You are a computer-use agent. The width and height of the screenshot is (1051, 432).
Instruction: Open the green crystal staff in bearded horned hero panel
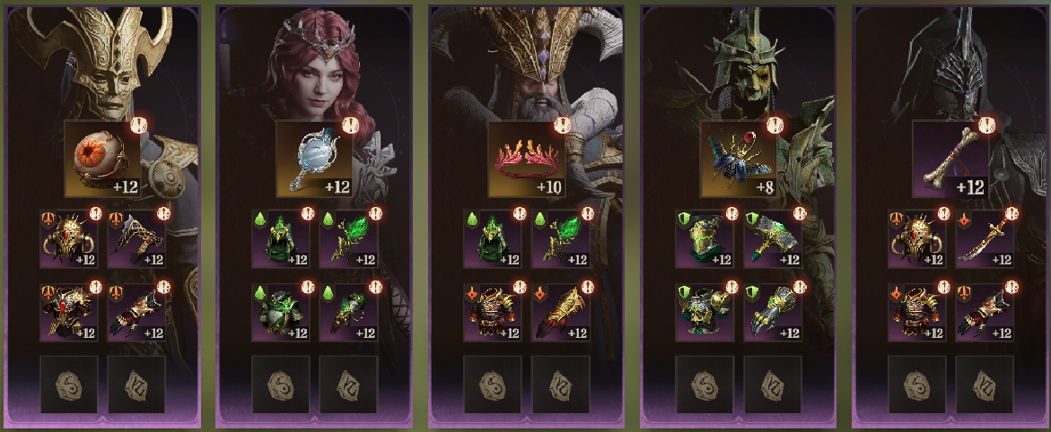point(560,239)
